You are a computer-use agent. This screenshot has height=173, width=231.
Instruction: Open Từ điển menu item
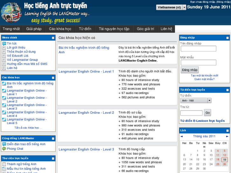[x=85, y=29]
